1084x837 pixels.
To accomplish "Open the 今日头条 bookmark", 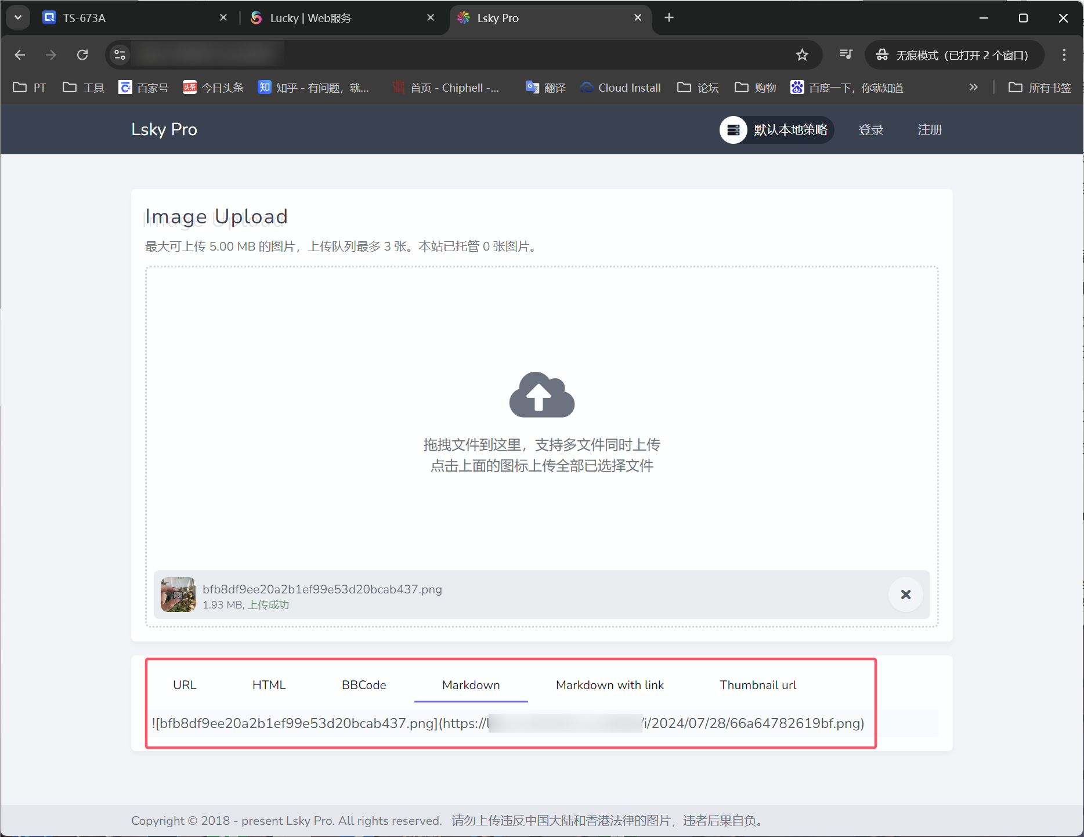I will [213, 88].
